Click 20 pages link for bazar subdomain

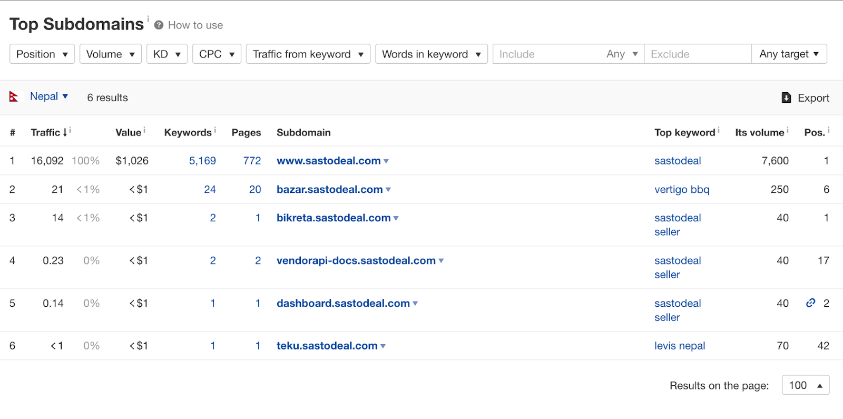click(x=255, y=189)
